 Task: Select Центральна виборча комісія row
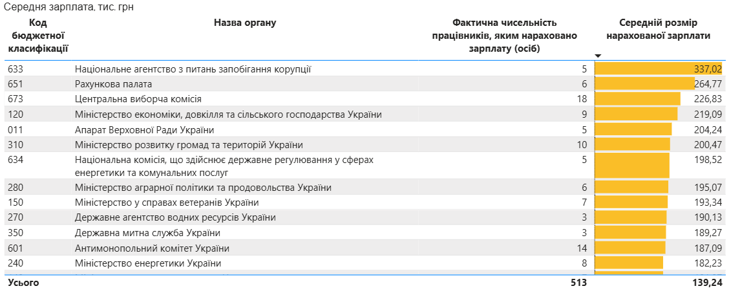click(138, 99)
